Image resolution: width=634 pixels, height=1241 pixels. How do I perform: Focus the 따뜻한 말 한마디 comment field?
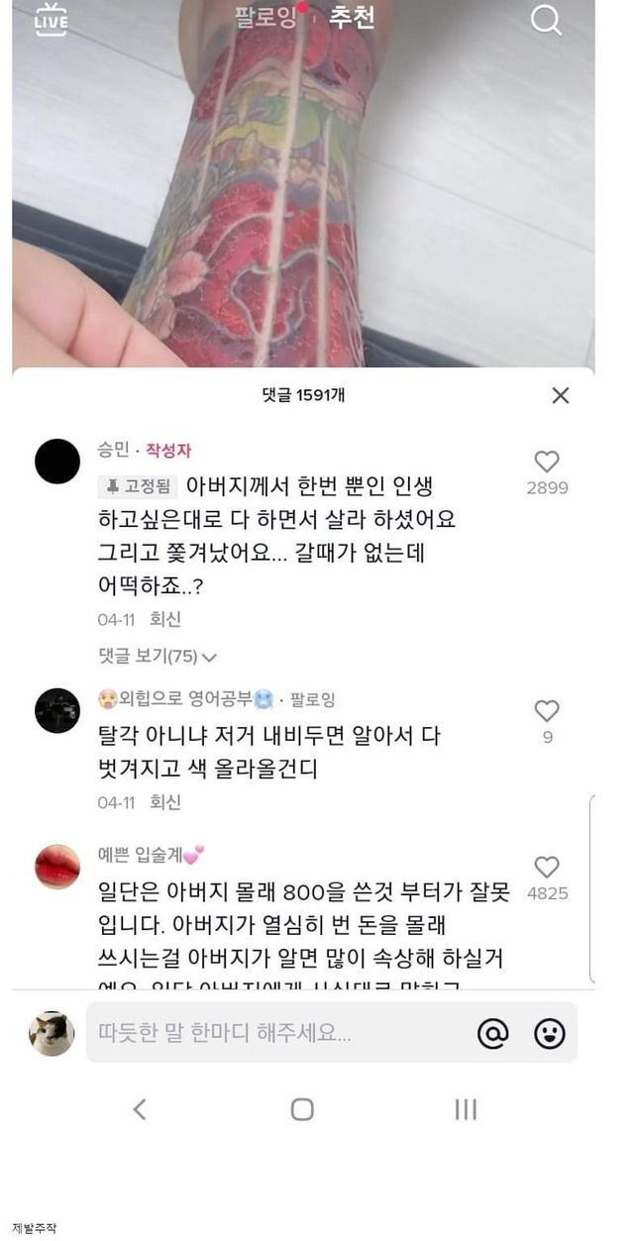[277, 1033]
